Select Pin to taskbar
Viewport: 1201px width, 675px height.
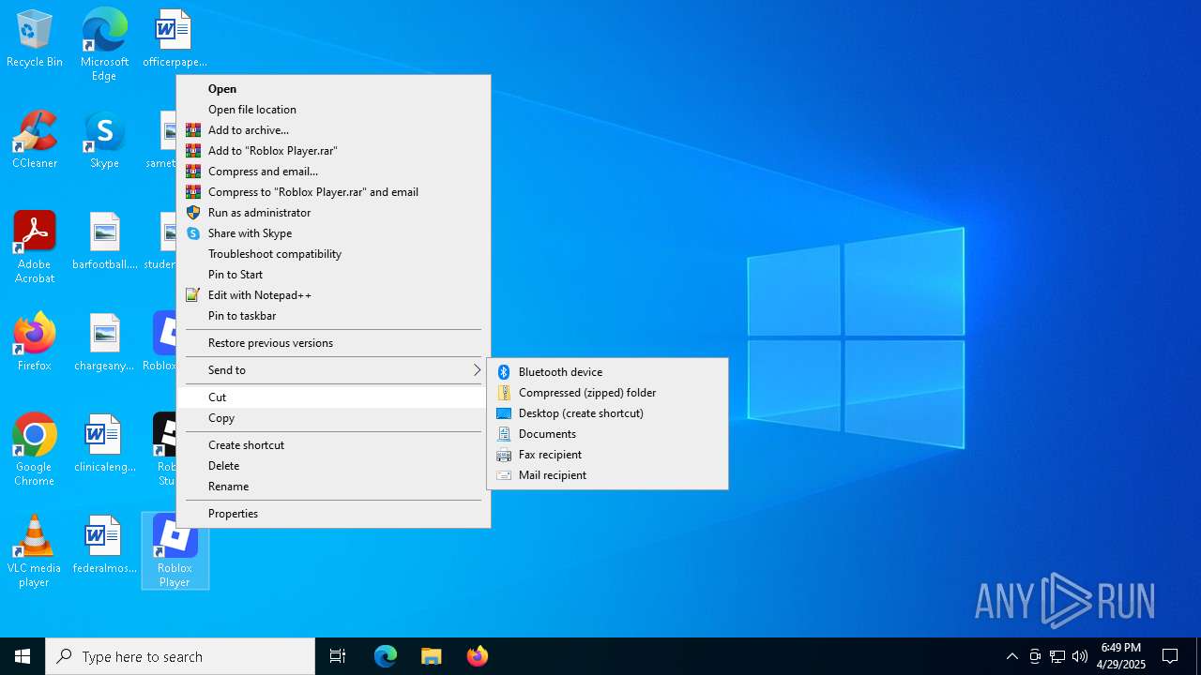click(333, 316)
